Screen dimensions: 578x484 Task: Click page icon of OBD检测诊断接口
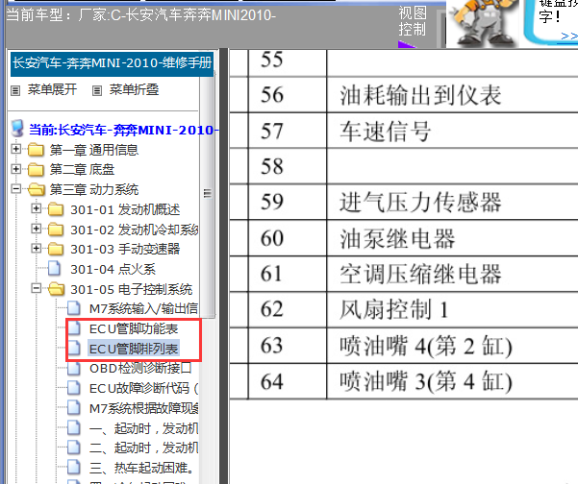pyautogui.click(x=74, y=368)
